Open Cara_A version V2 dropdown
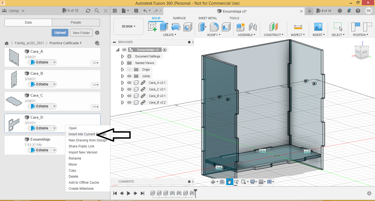Image resolution: width=375 pixels, height=201 pixels. click(x=95, y=63)
